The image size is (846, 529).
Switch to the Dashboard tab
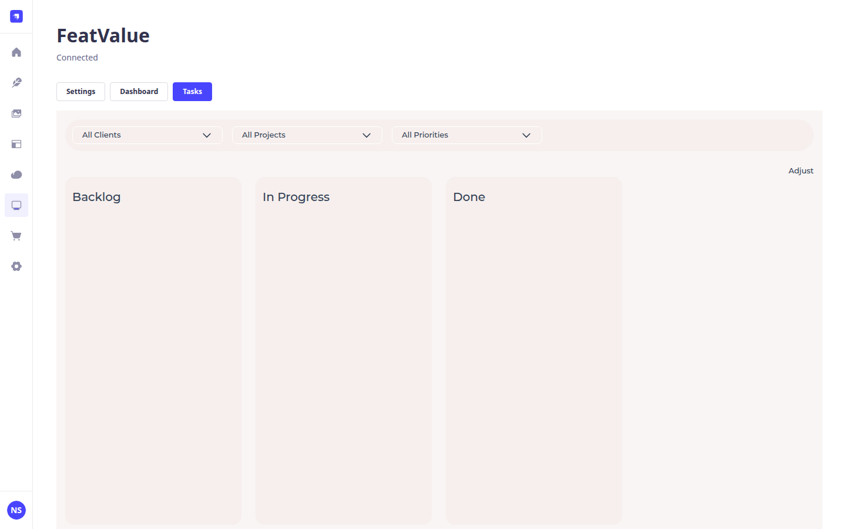[139, 92]
